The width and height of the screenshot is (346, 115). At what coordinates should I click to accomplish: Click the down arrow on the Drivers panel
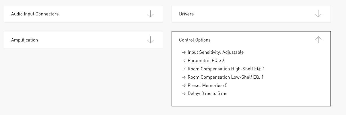pyautogui.click(x=318, y=14)
